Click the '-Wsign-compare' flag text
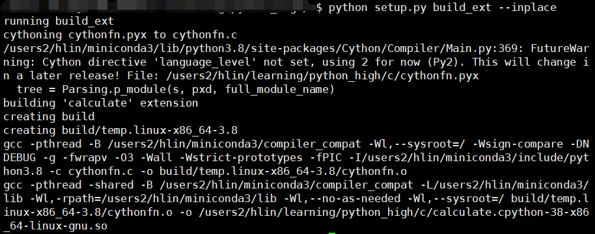 [x=518, y=144]
